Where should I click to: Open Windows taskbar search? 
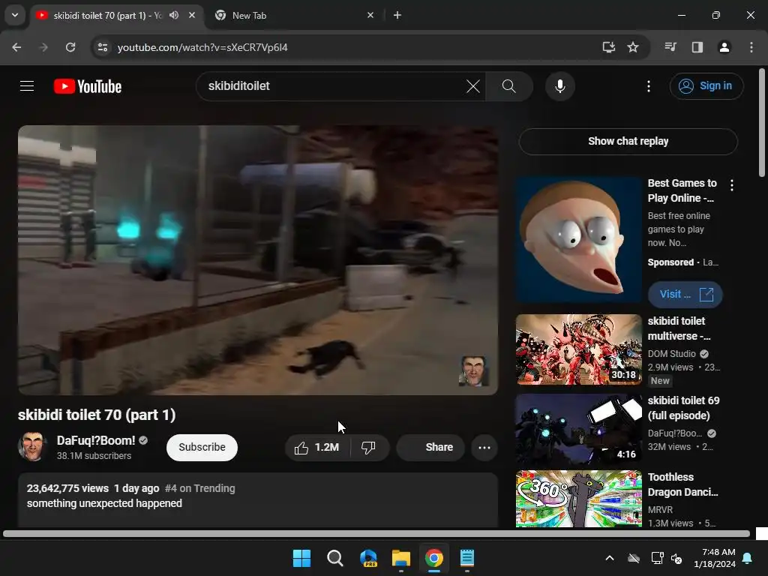335,558
